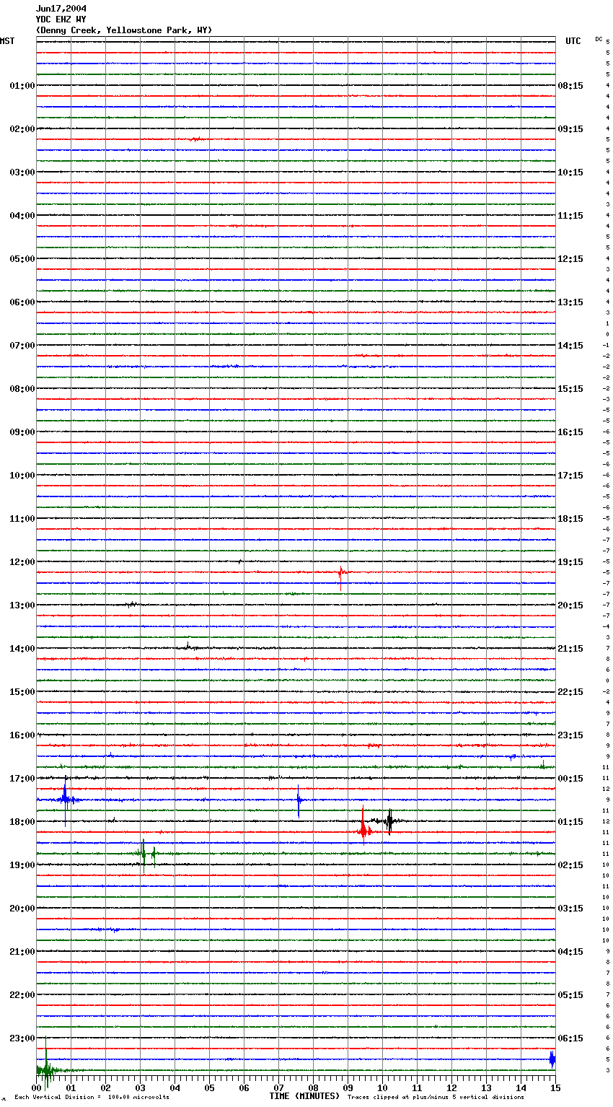Click the "09:00" MST time label
The image size is (613, 1107).
coord(22,432)
